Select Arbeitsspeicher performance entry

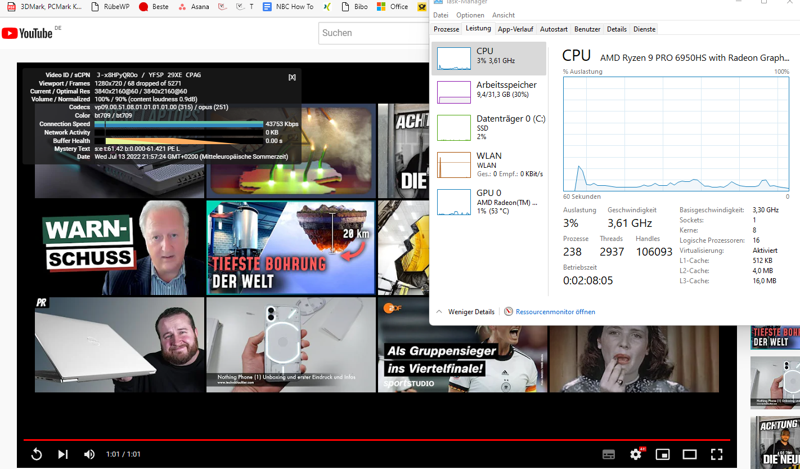tap(489, 92)
